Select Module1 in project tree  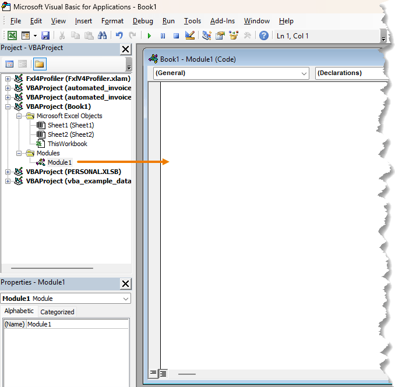pyautogui.click(x=59, y=162)
